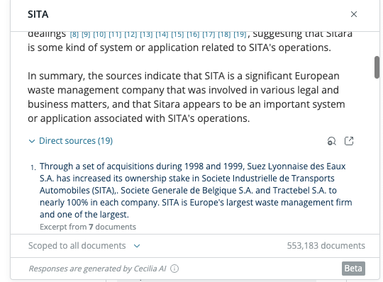Close the SITA panel
Image resolution: width=383 pixels, height=282 pixels.
[x=354, y=14]
